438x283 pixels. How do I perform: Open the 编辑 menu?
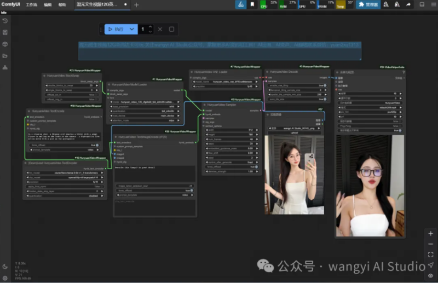click(x=48, y=4)
